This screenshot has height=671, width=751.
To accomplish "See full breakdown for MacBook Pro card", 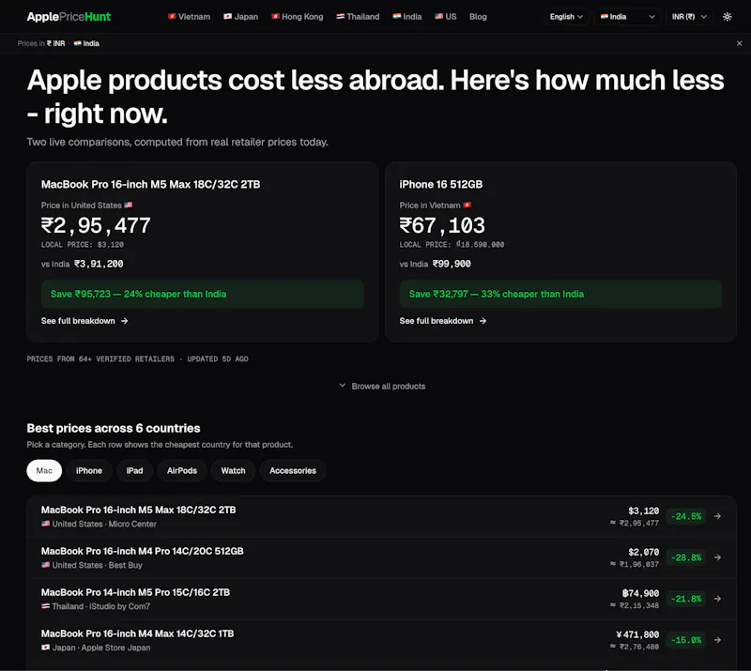I will pos(84,321).
